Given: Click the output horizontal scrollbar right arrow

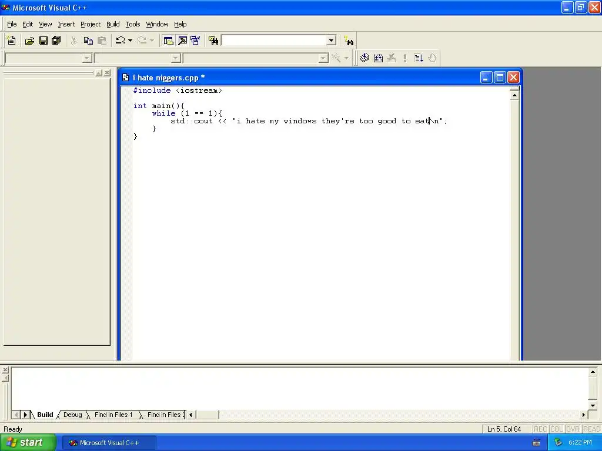Looking at the screenshot, I should point(584,415).
